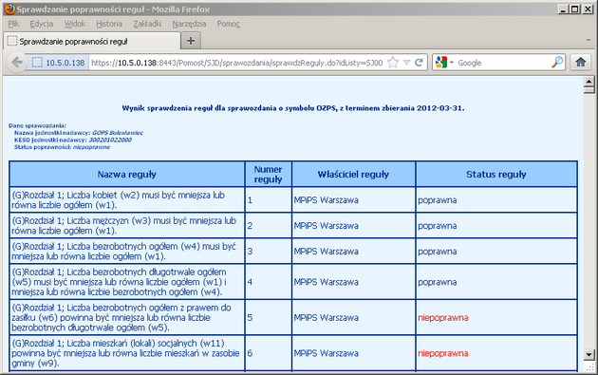Open a new tab with plus button
The height and width of the screenshot is (375, 598).
click(x=191, y=41)
